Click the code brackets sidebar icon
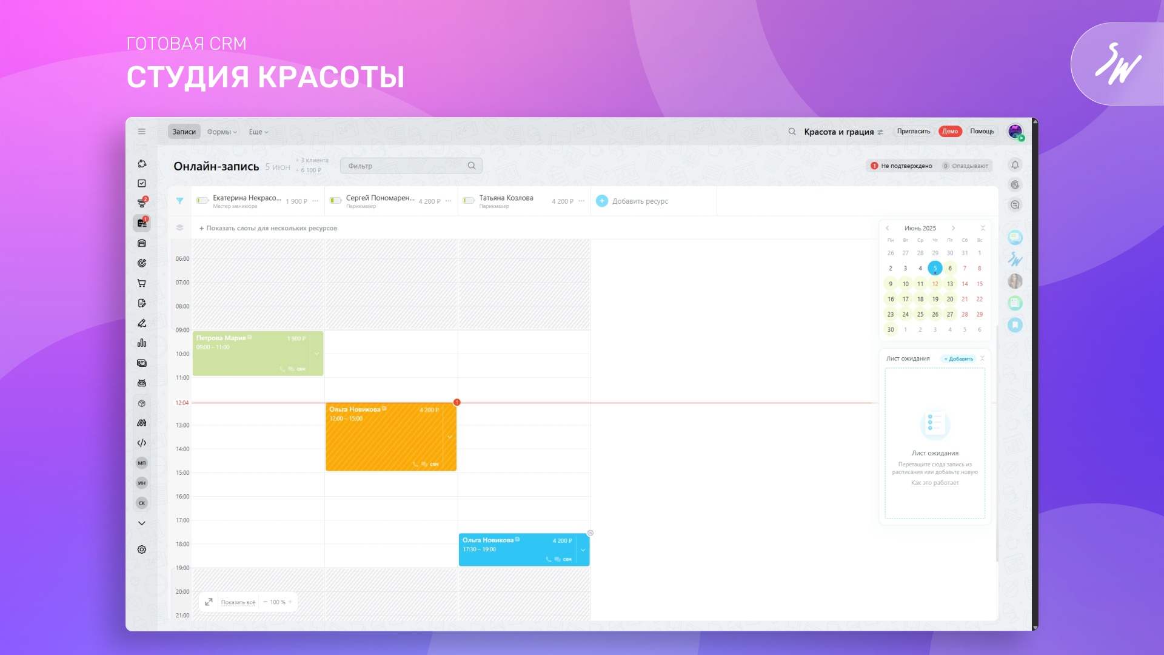 141,443
